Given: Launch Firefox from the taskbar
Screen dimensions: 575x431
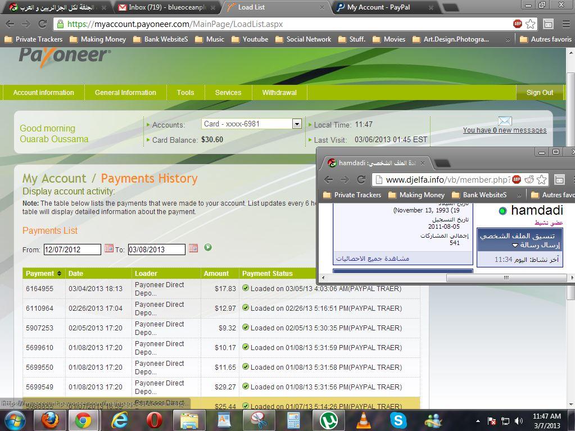Looking at the screenshot, I should pyautogui.click(x=50, y=420).
